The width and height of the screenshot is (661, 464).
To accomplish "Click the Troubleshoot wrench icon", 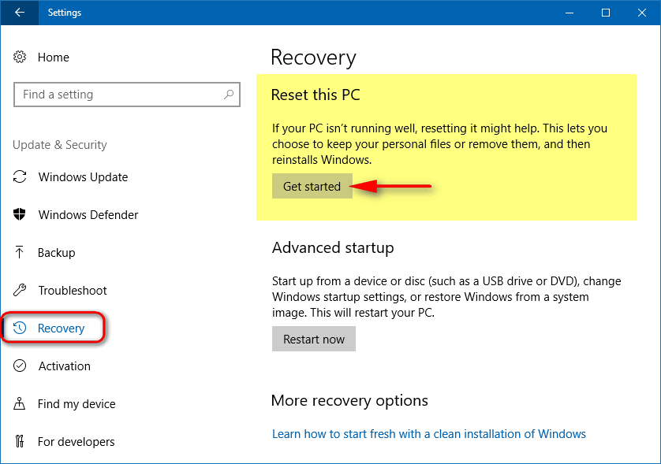I will coord(20,290).
